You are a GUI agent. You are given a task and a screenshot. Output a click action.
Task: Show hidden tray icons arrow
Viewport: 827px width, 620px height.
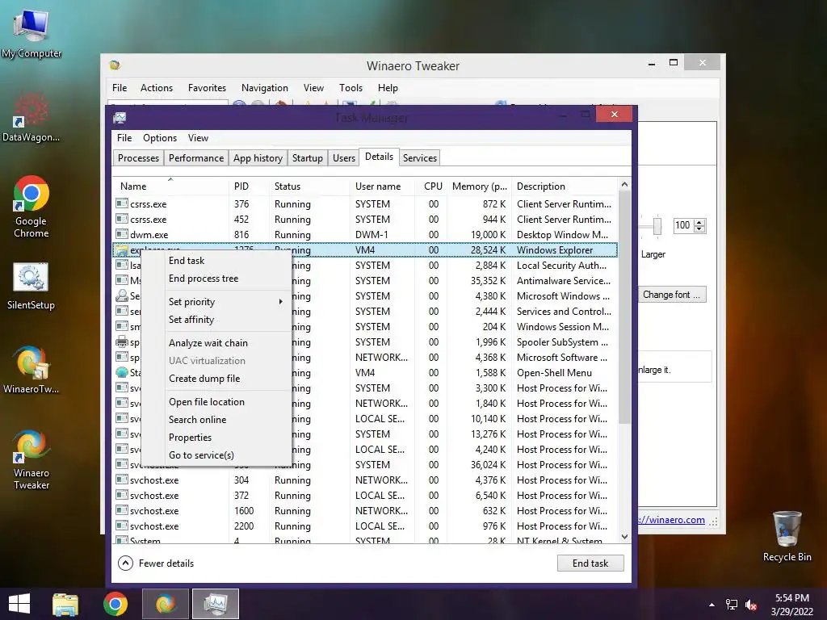712,605
